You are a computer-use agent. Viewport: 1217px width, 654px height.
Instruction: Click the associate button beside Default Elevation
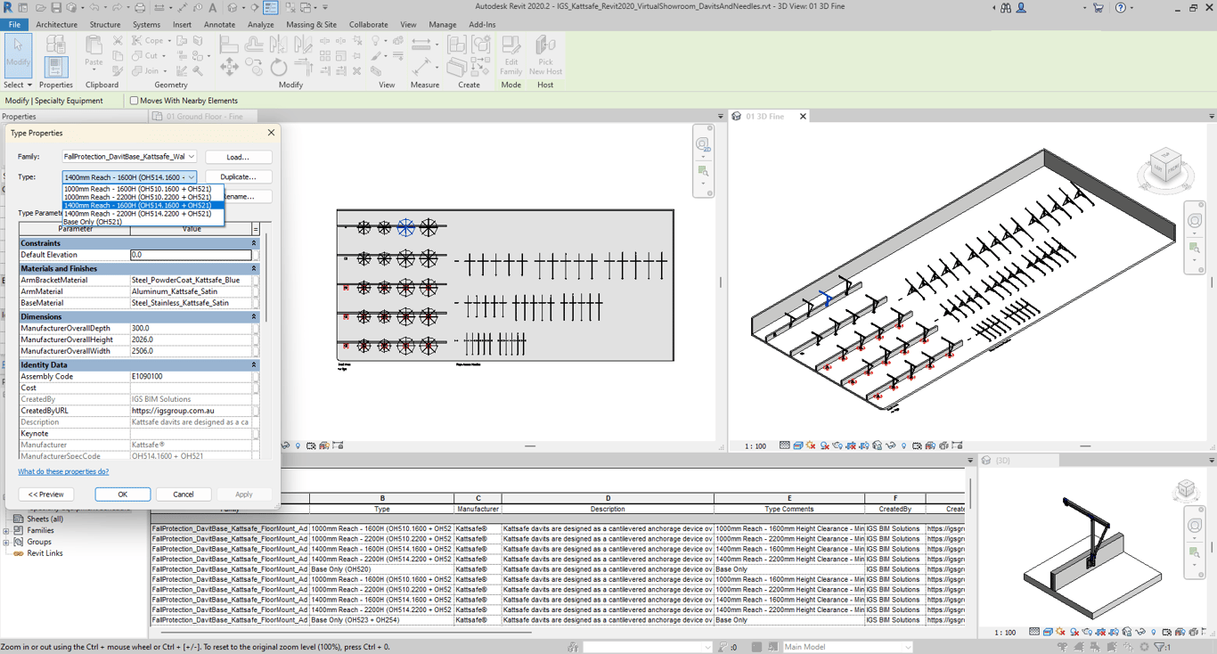[257, 255]
